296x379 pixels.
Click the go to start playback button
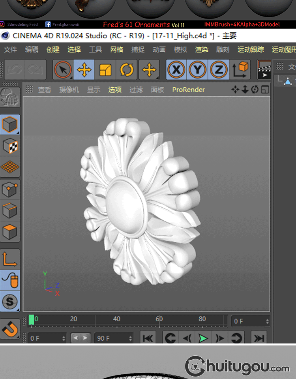148,338
